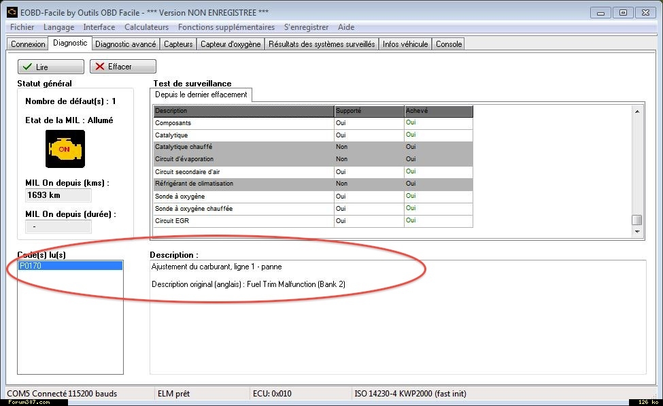The width and height of the screenshot is (663, 406).
Task: Switch to the Console tab
Action: [449, 44]
